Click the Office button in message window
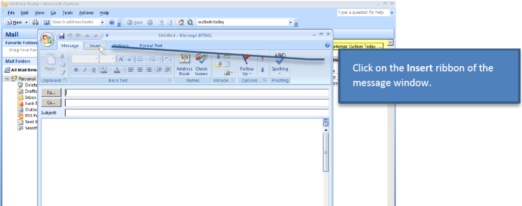 (47, 39)
